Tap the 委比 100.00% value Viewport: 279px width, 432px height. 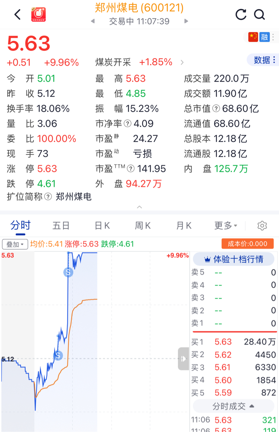pos(57,138)
